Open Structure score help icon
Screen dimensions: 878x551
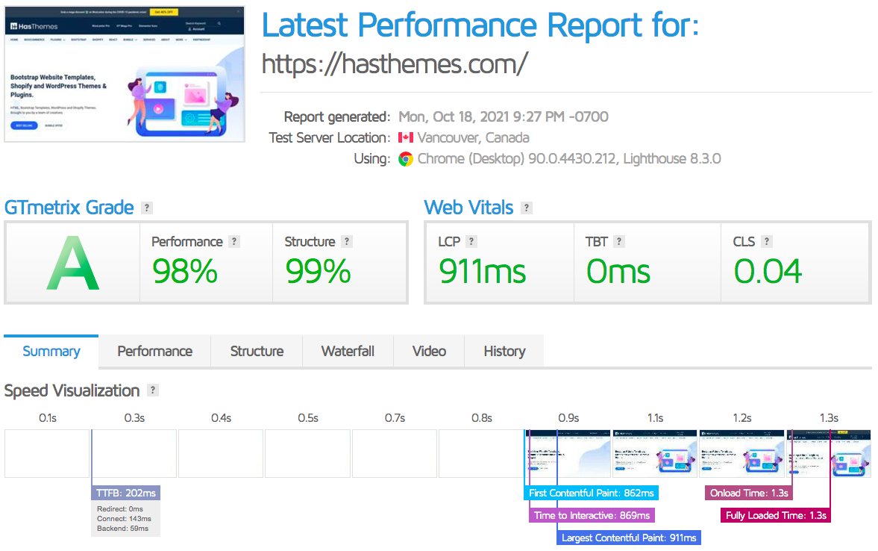pyautogui.click(x=347, y=242)
